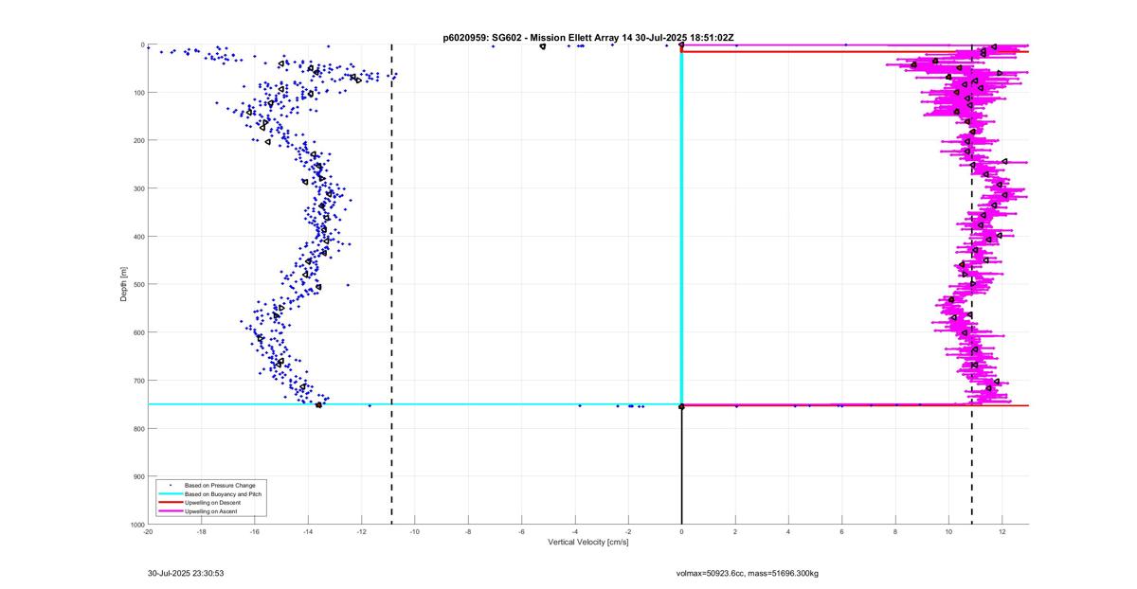Image resolution: width=1137 pixels, height=589 pixels.
Task: Click x-axis tick label -8
Action: tap(468, 531)
